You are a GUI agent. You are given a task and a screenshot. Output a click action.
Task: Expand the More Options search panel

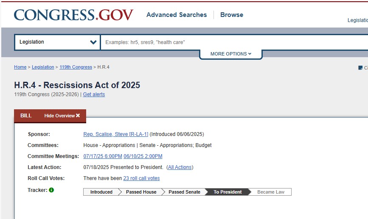click(x=231, y=54)
